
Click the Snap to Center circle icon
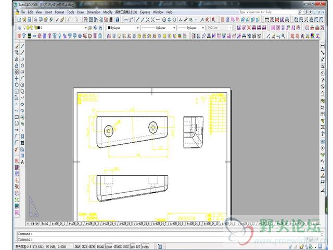coord(164,20)
